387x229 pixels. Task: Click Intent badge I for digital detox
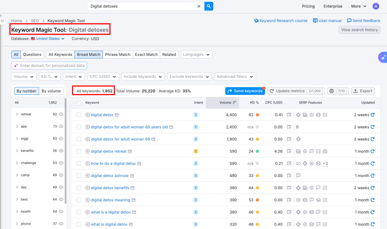click(x=196, y=115)
